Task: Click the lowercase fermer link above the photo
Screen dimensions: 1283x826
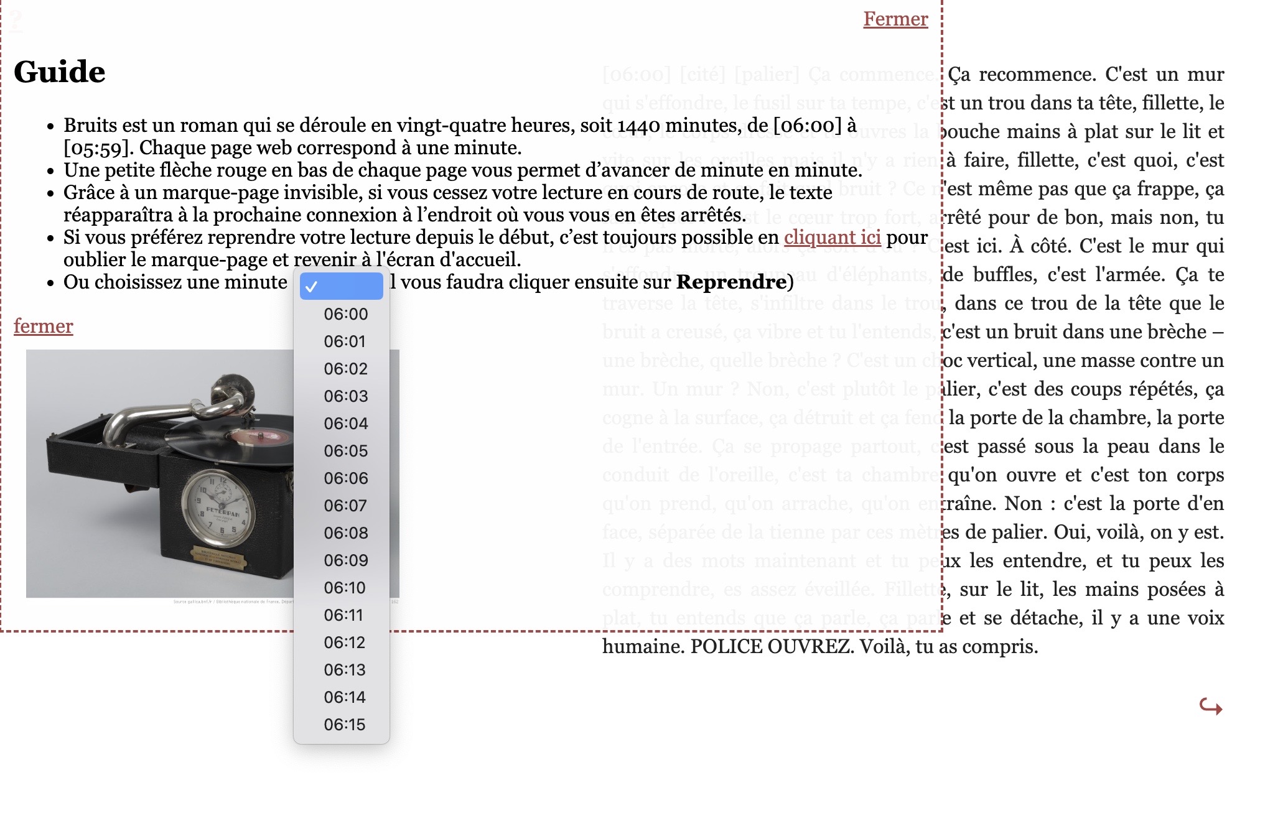Action: click(44, 326)
